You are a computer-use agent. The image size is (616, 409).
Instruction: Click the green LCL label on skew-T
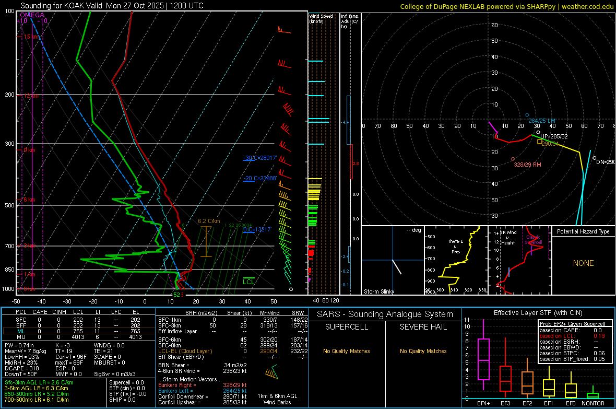pyautogui.click(x=248, y=282)
